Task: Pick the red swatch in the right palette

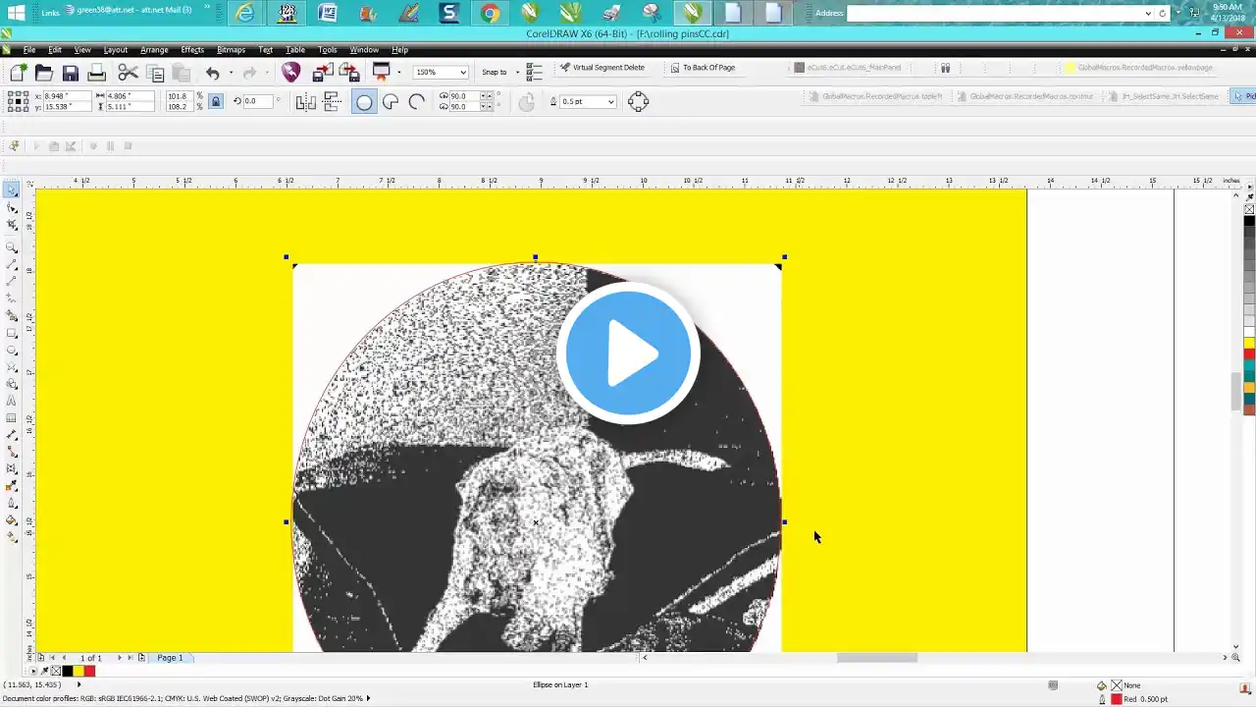Action: click(1249, 353)
